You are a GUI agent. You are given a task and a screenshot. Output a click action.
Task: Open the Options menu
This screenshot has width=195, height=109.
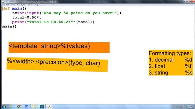[x=24, y=5]
